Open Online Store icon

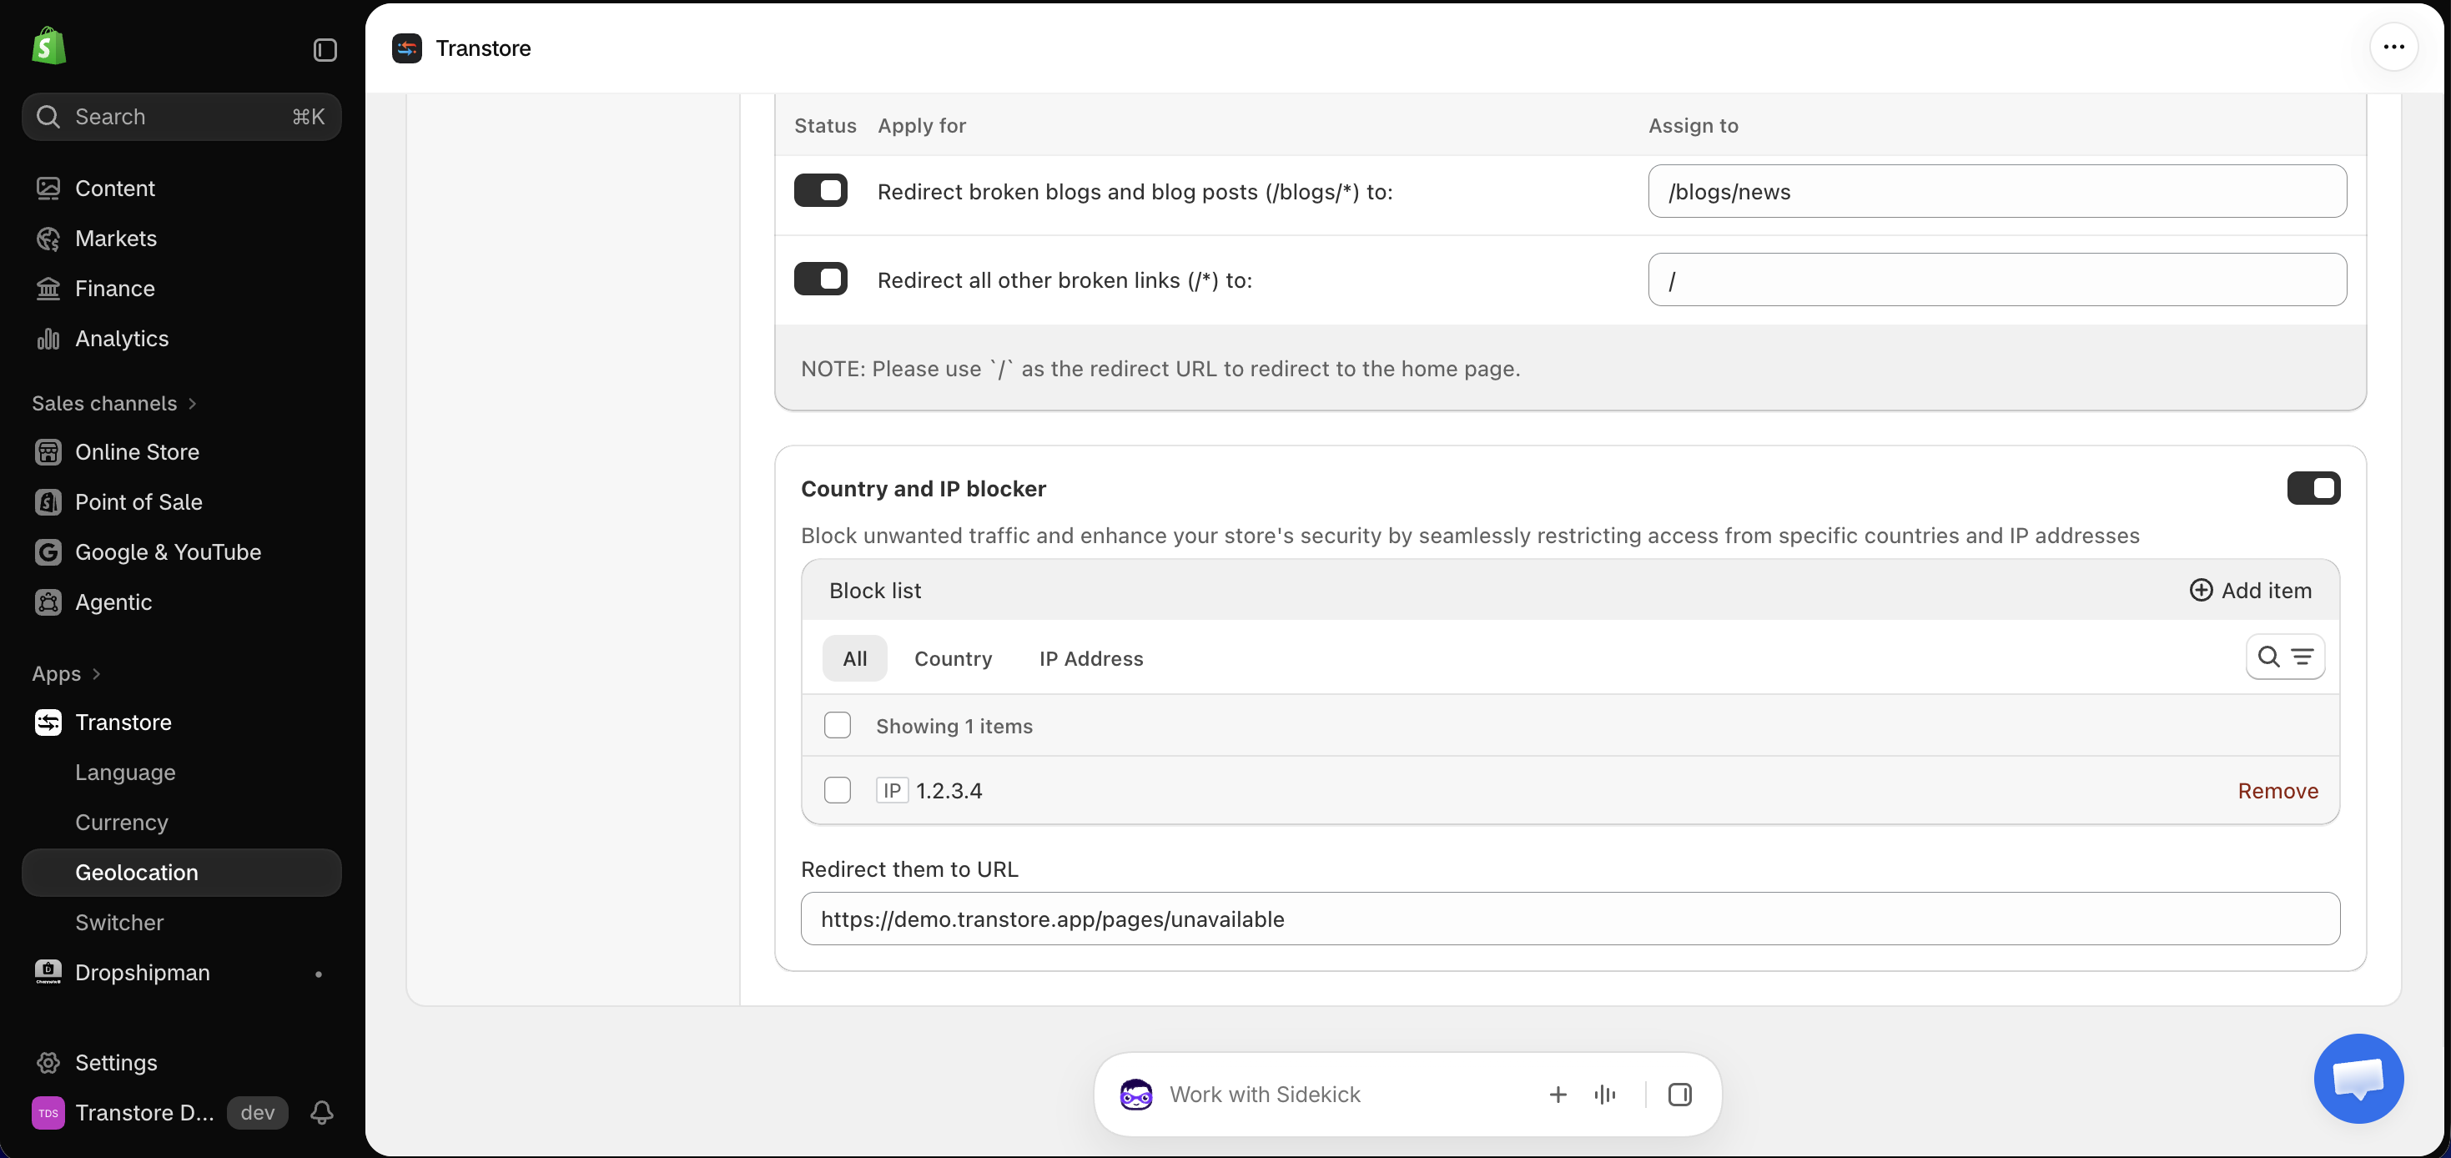tap(48, 452)
